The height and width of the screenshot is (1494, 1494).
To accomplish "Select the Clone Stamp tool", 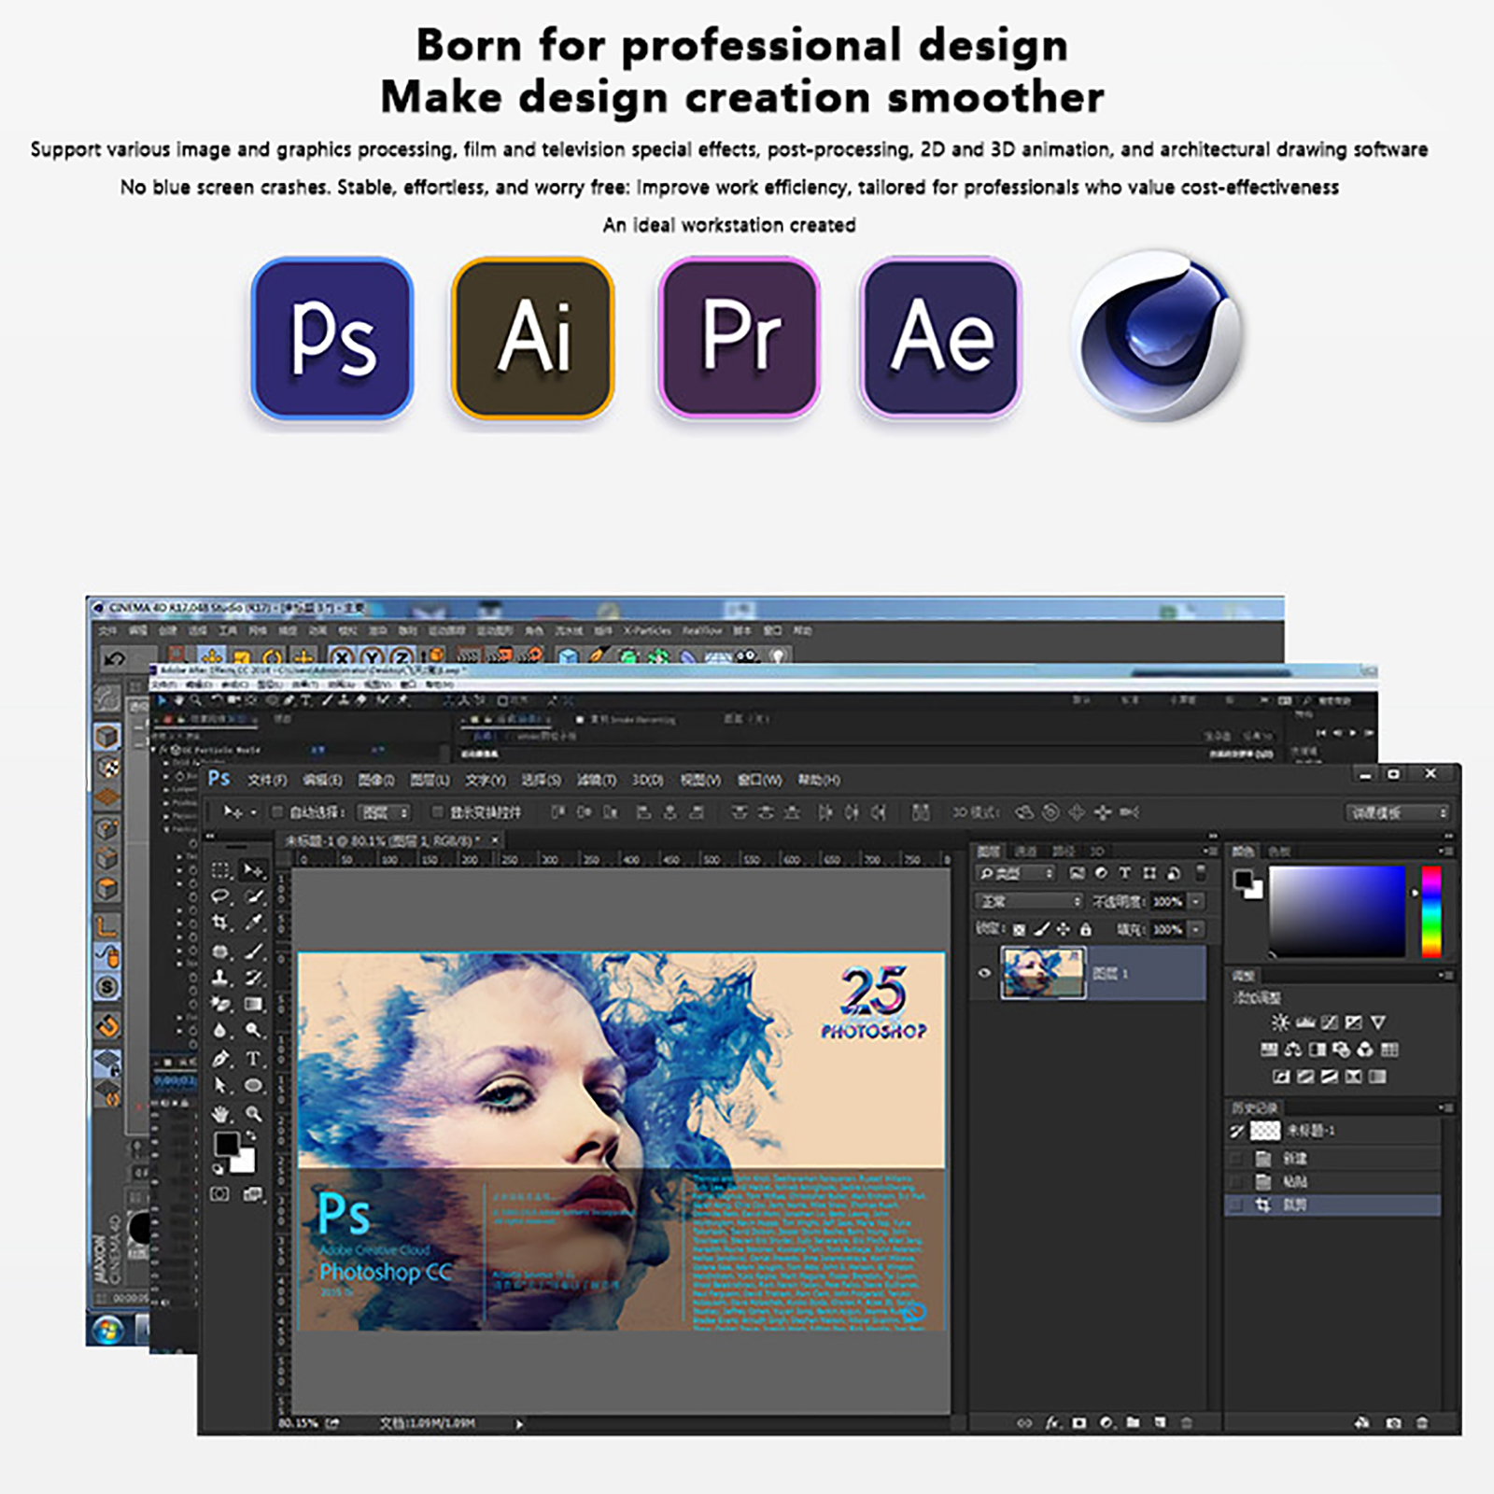I will (220, 978).
